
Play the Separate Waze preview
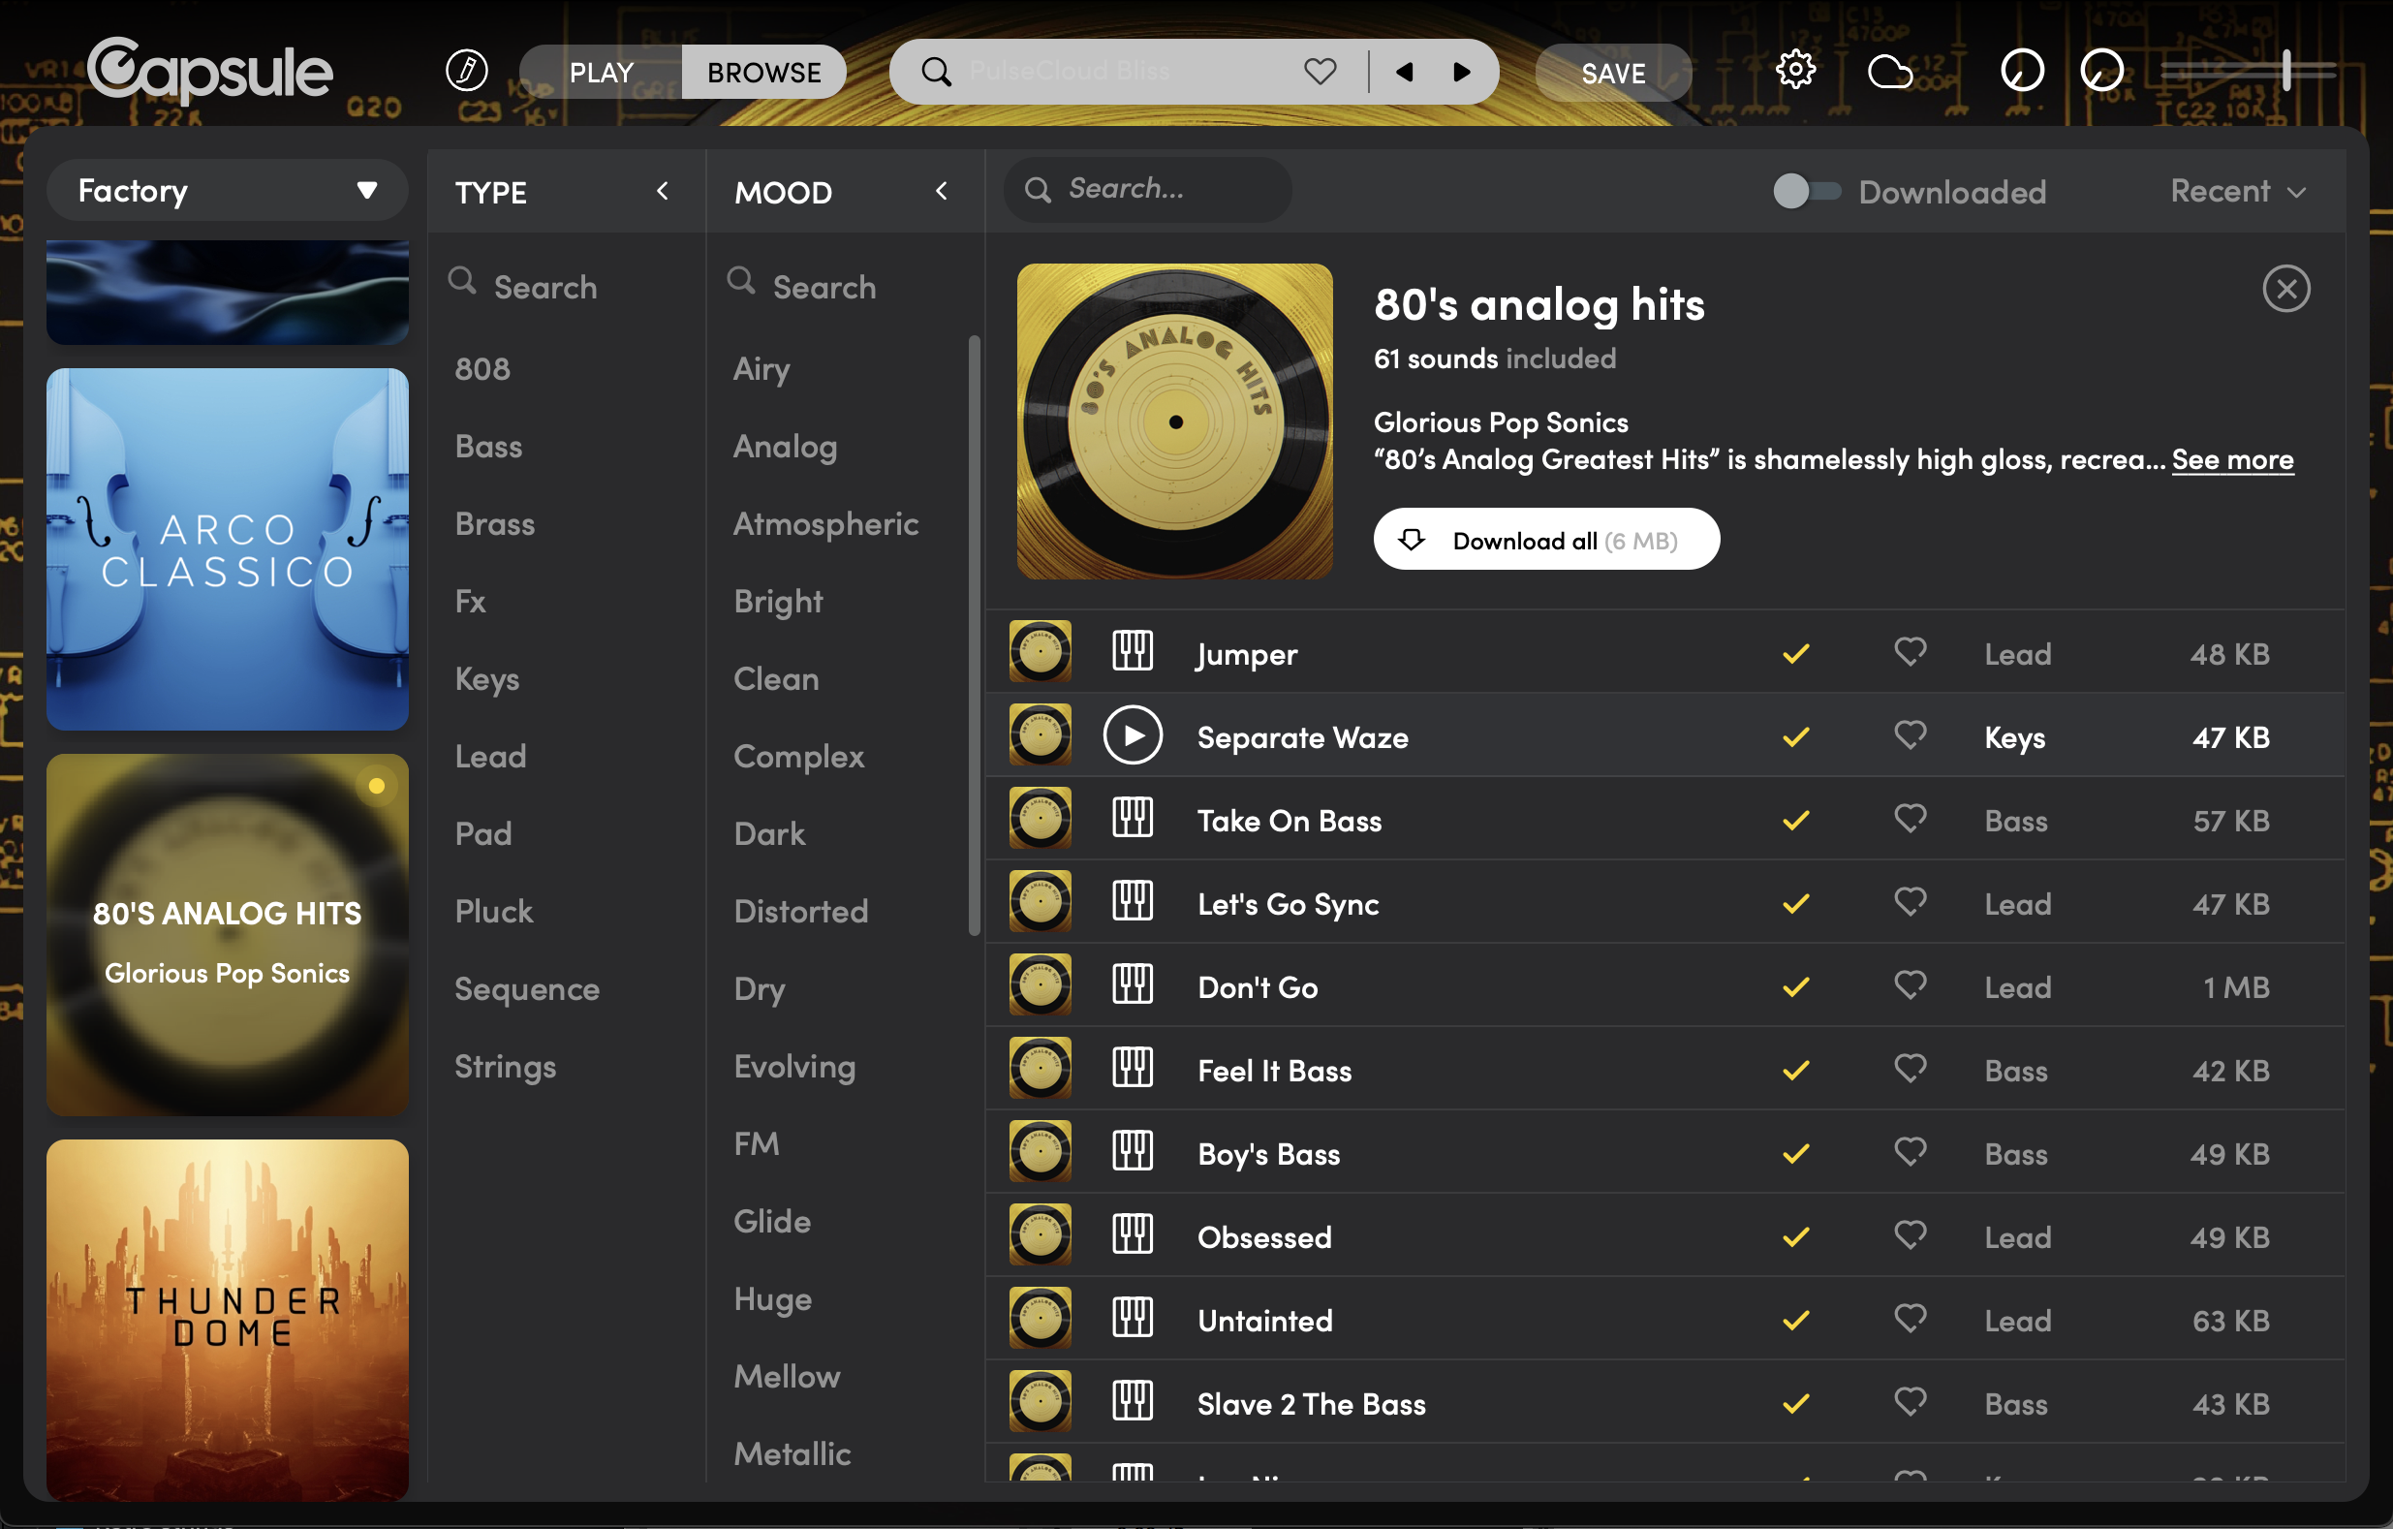(1132, 735)
